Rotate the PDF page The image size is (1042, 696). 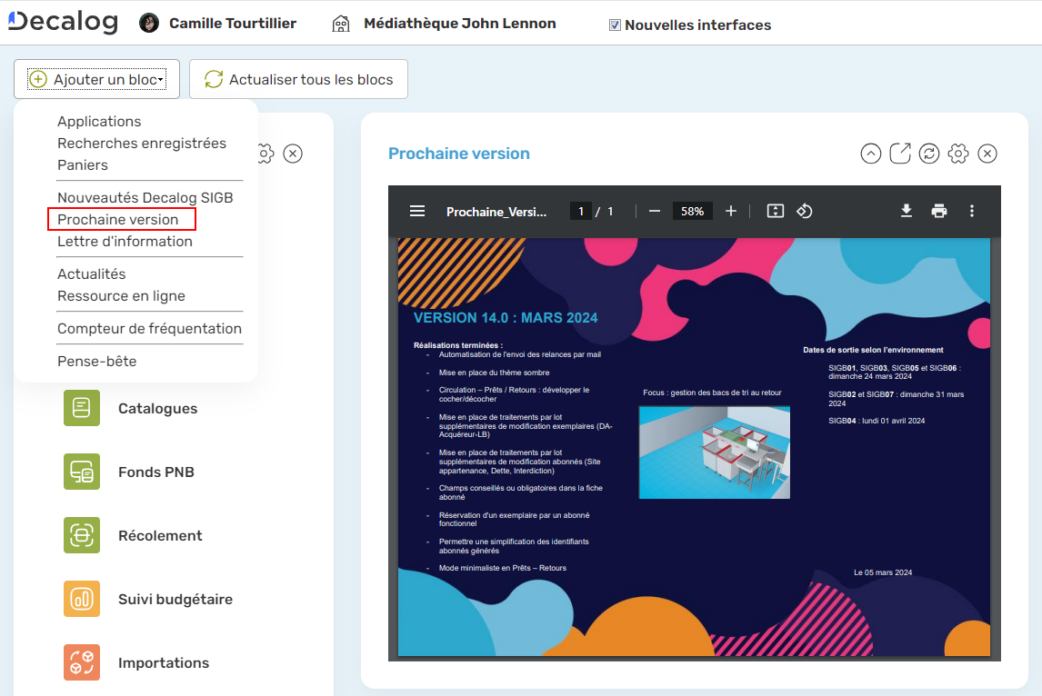(x=804, y=211)
